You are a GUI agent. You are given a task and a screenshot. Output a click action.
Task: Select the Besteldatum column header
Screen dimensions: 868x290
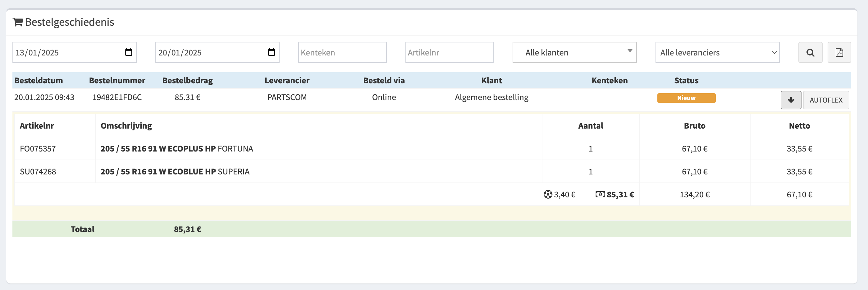(39, 81)
